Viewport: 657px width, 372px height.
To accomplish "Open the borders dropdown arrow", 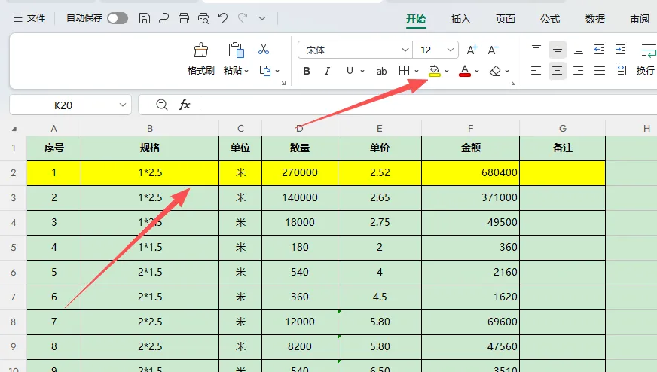I will click(417, 71).
